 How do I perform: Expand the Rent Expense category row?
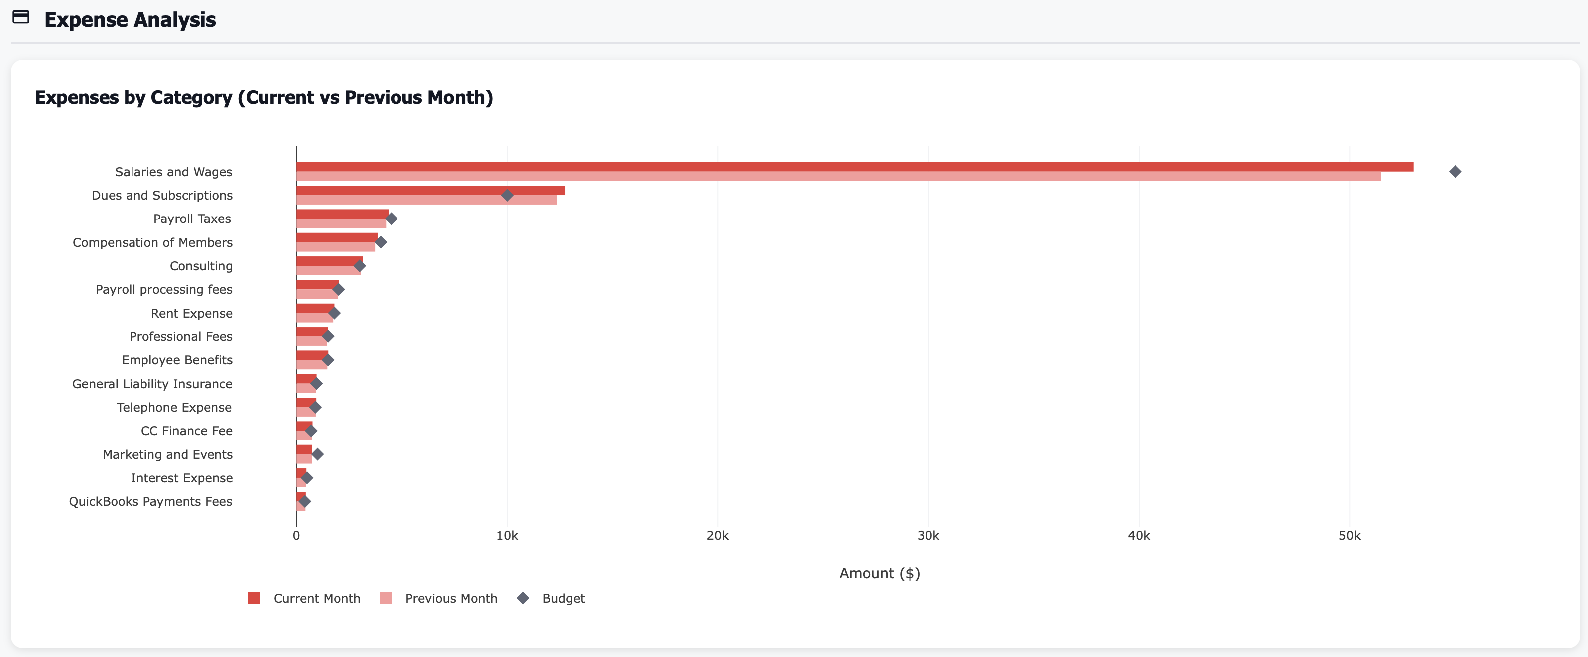point(191,313)
